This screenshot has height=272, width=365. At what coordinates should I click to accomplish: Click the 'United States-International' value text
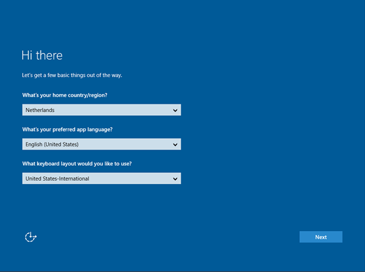(57, 179)
